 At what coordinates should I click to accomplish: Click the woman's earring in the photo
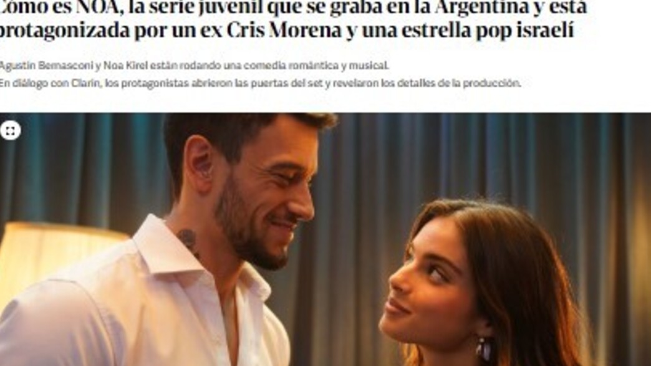484,349
